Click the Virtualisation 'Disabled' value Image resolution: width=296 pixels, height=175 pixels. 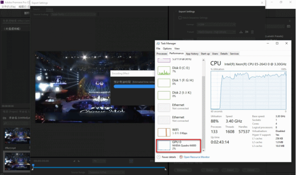(280, 131)
